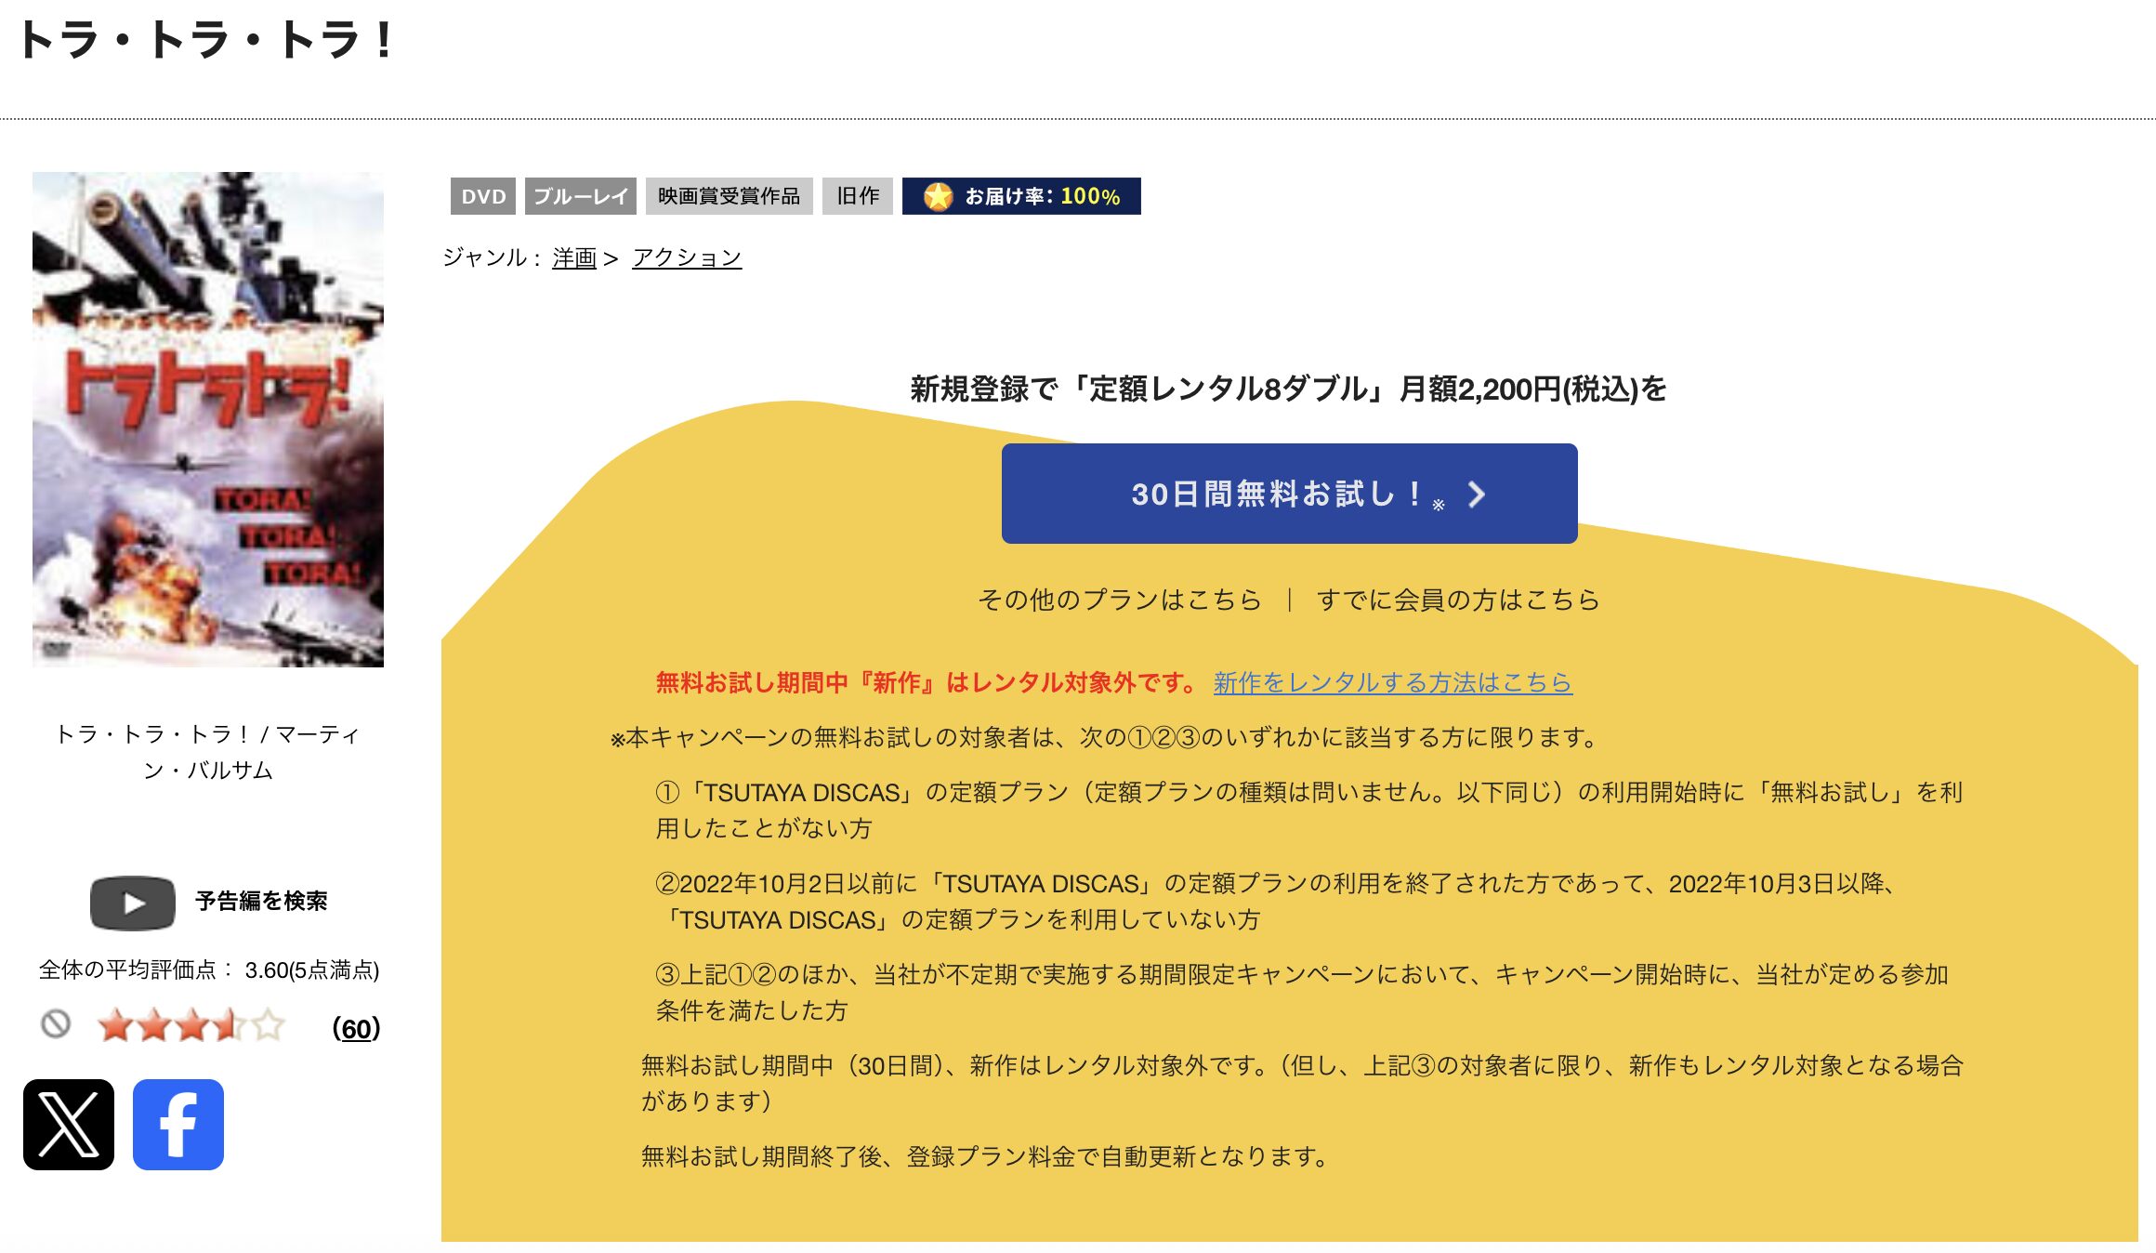Click the clear-rating prohibition icon

(56, 1024)
